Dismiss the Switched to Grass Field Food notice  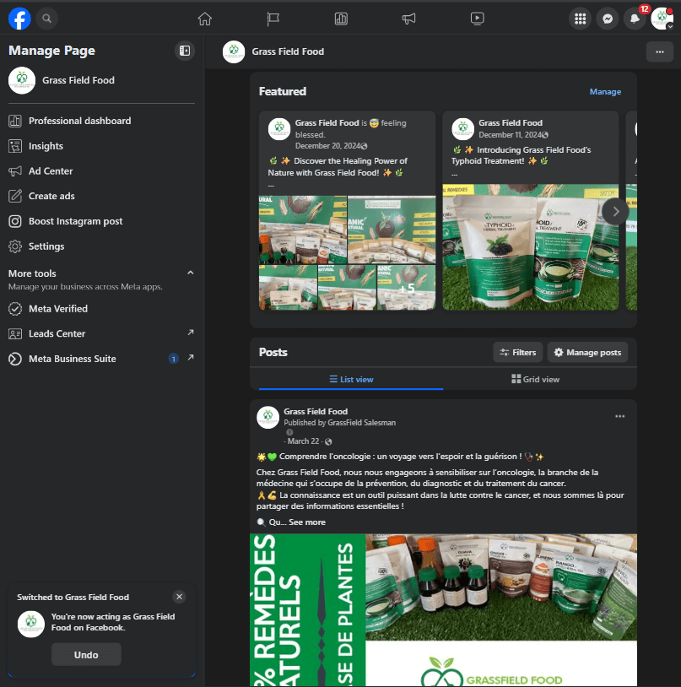(x=178, y=597)
